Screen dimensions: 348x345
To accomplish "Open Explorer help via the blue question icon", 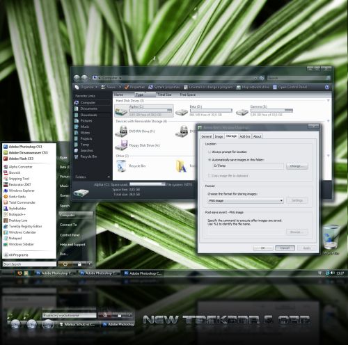I will coord(327,87).
